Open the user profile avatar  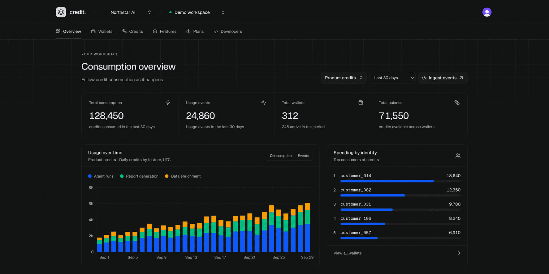pyautogui.click(x=487, y=12)
